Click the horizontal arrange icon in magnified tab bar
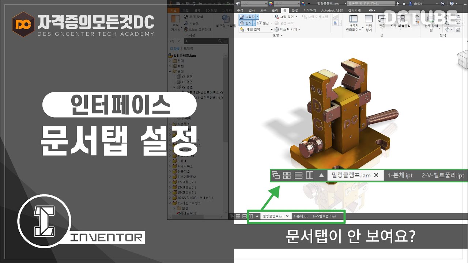Image resolution: width=468 pixels, height=263 pixels. [x=298, y=175]
